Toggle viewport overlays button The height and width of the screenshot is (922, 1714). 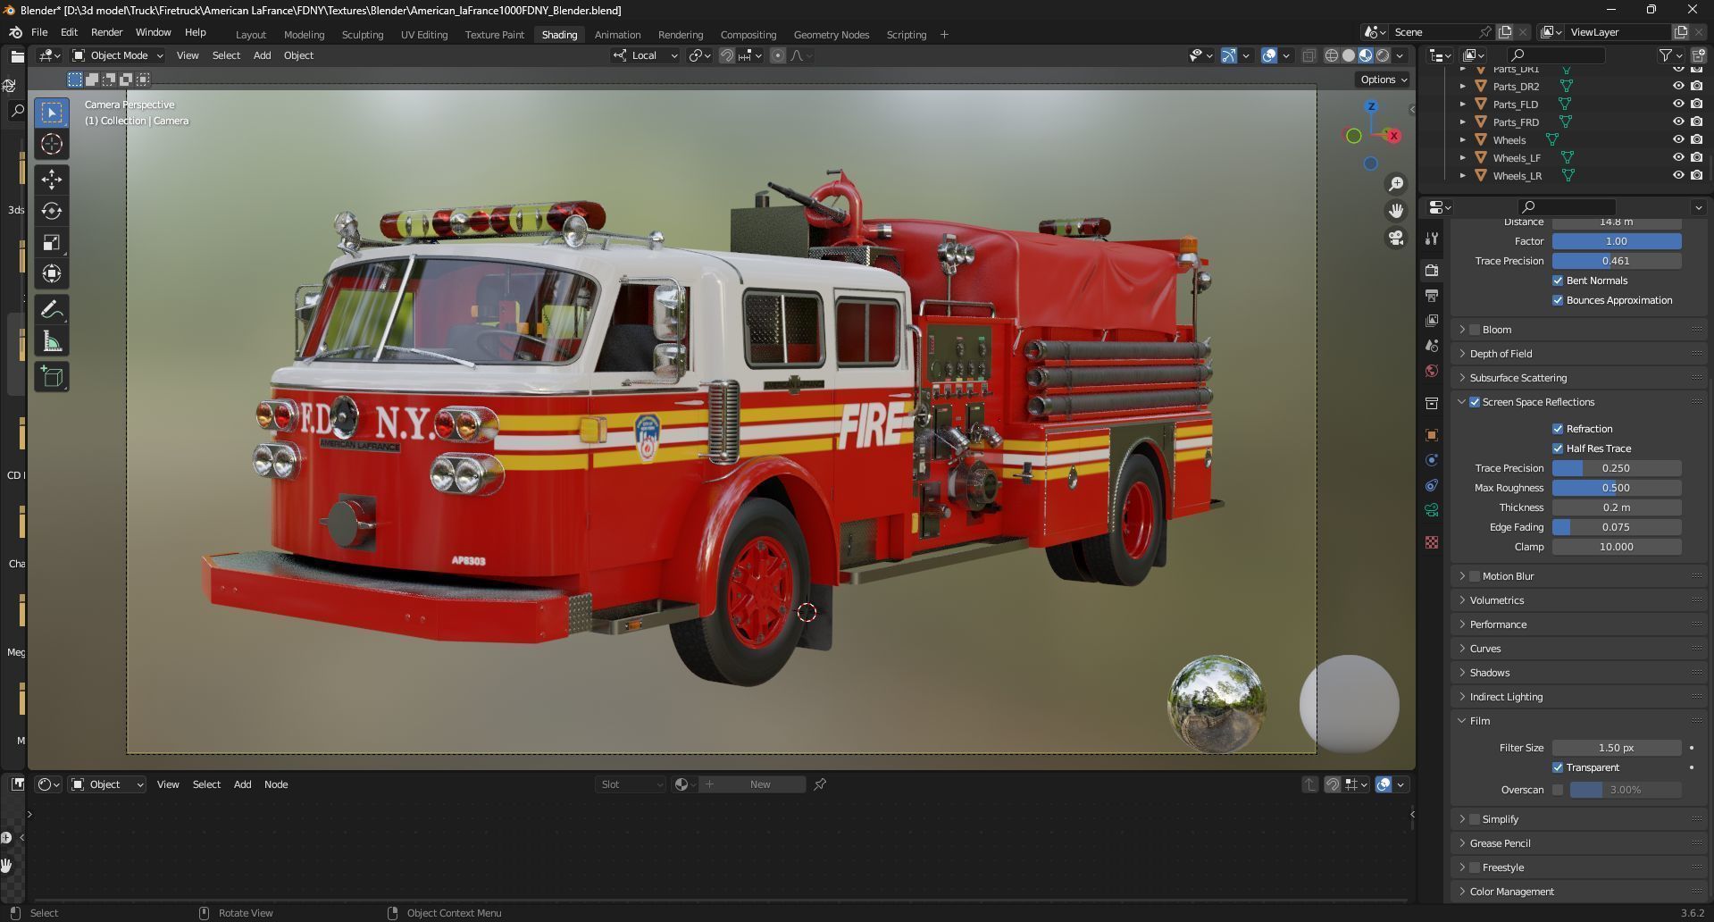pos(1269,55)
